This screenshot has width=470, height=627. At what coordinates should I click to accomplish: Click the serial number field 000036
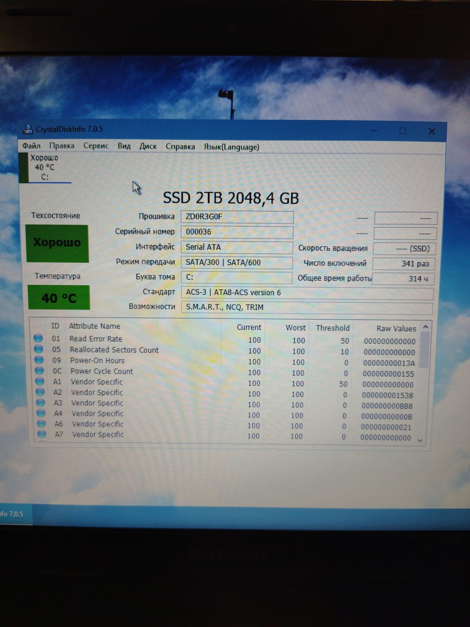click(x=237, y=232)
